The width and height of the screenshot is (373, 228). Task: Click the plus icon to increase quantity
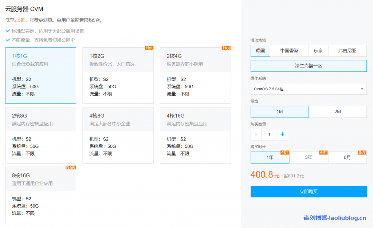(x=282, y=134)
